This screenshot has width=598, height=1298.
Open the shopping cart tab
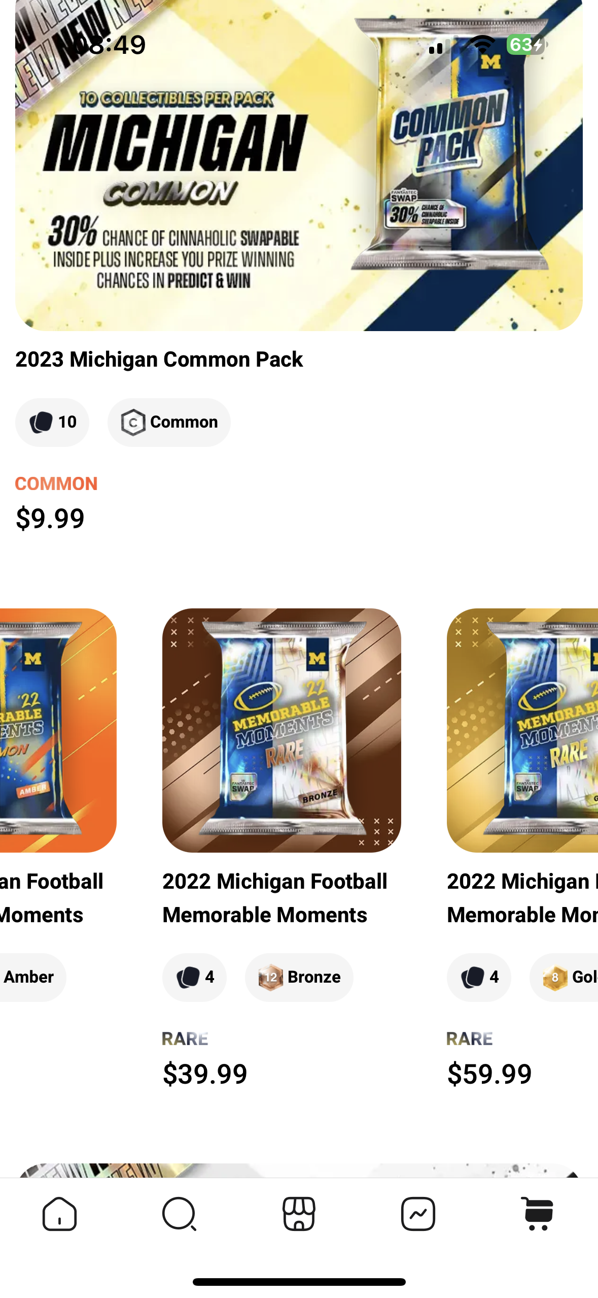(538, 1214)
